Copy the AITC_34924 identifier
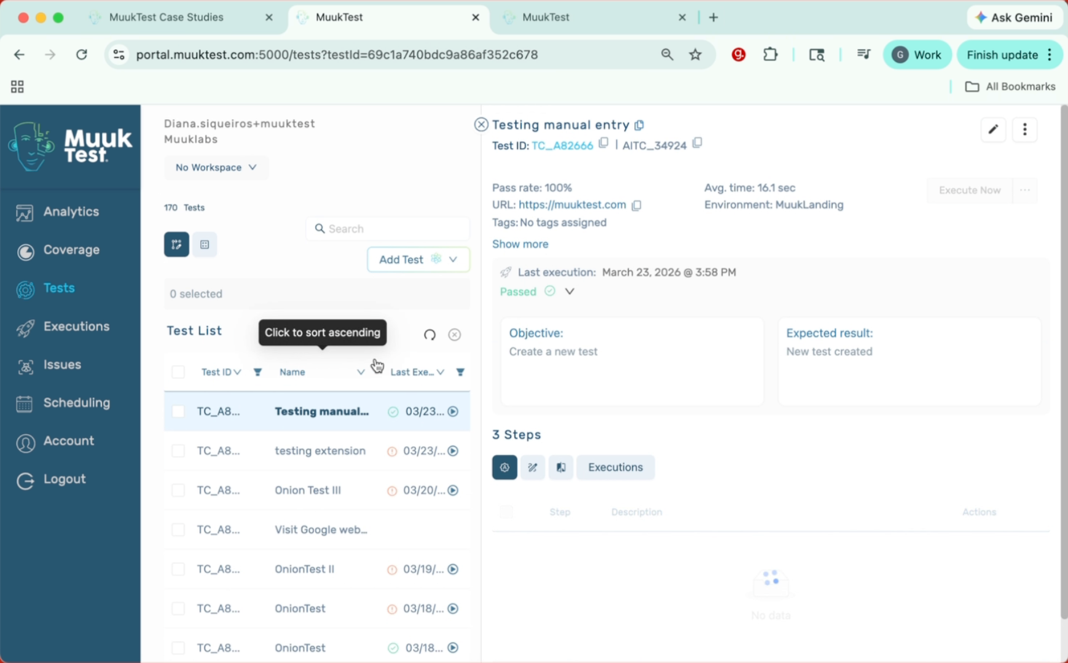The width and height of the screenshot is (1068, 663). coord(697,143)
